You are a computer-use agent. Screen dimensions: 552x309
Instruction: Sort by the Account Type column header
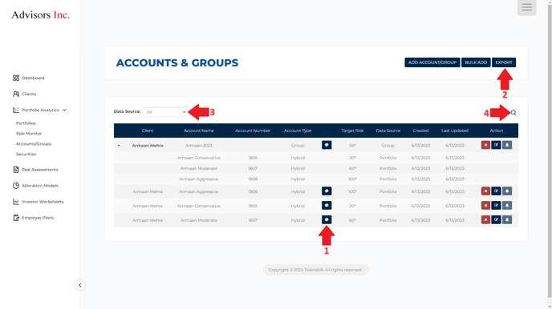[x=298, y=130]
